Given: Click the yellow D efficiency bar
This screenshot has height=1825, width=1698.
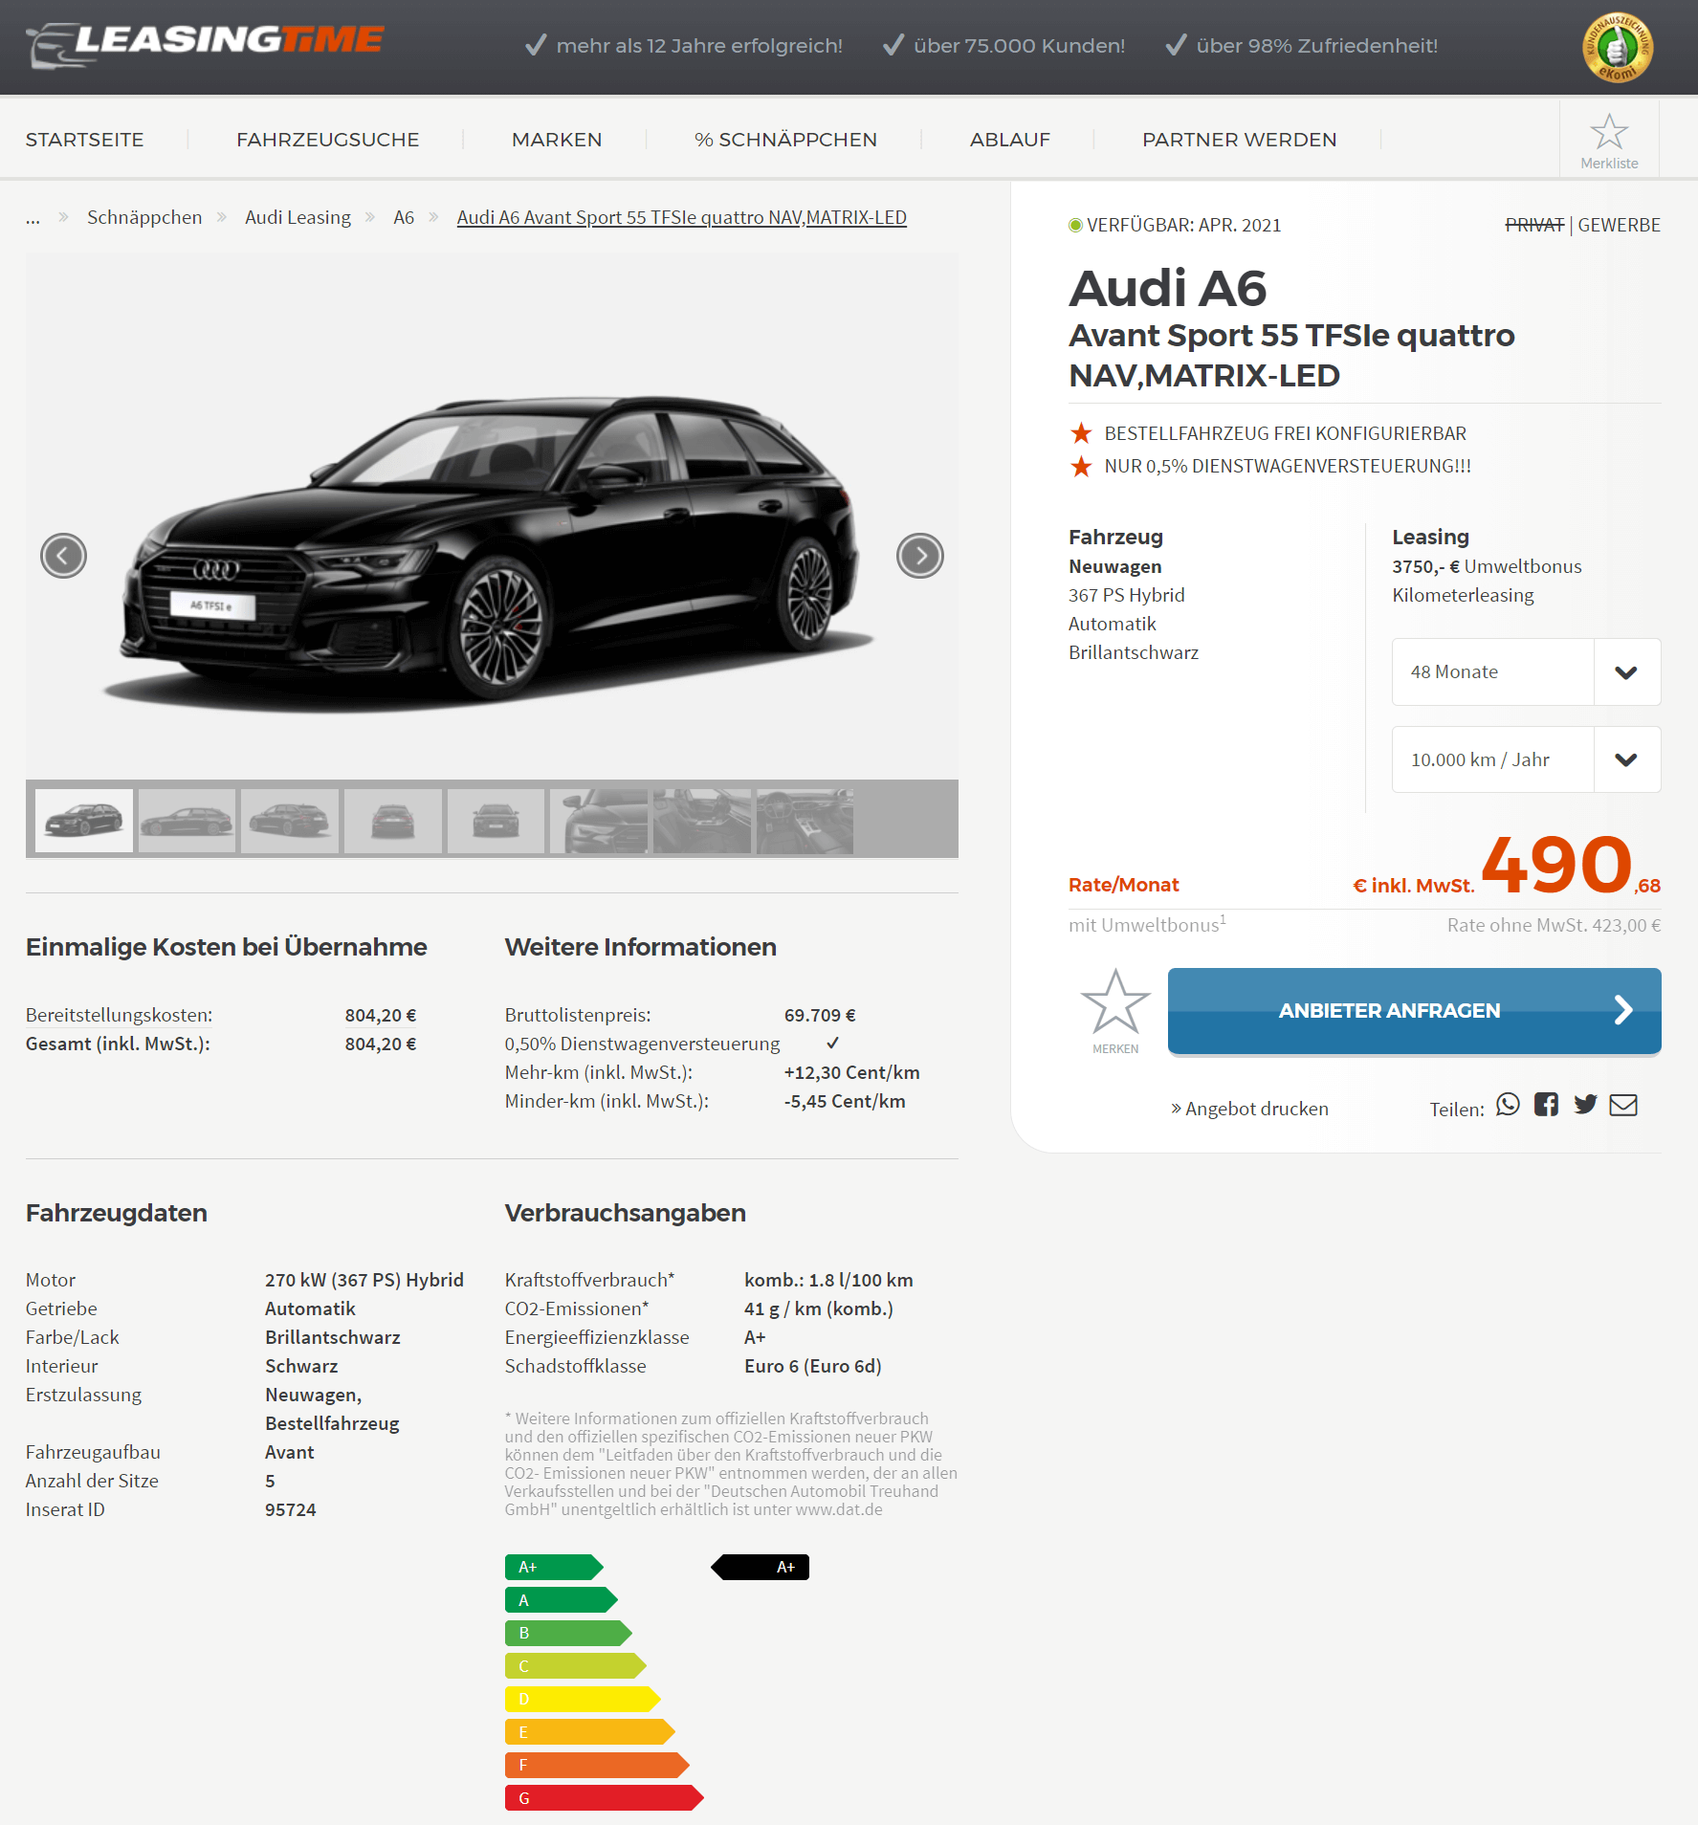Looking at the screenshot, I should point(583,1699).
